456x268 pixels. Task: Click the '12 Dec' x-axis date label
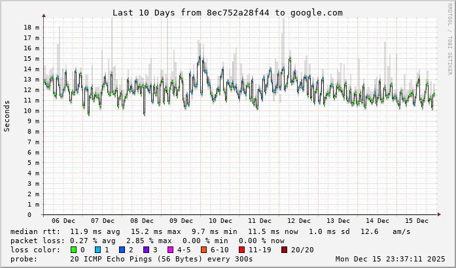[299, 221]
